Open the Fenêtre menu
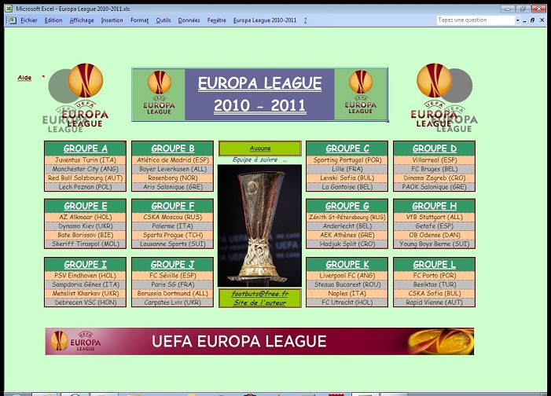 pos(217,20)
